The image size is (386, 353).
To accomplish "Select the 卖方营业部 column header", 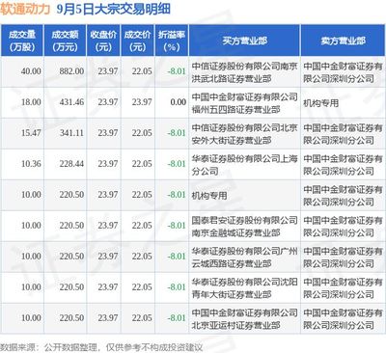I will coord(344,41).
